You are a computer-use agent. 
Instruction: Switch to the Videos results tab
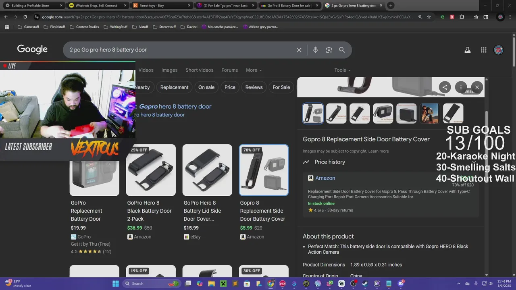coord(146,70)
